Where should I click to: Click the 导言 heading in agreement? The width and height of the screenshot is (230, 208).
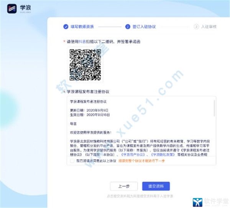pos(73,124)
